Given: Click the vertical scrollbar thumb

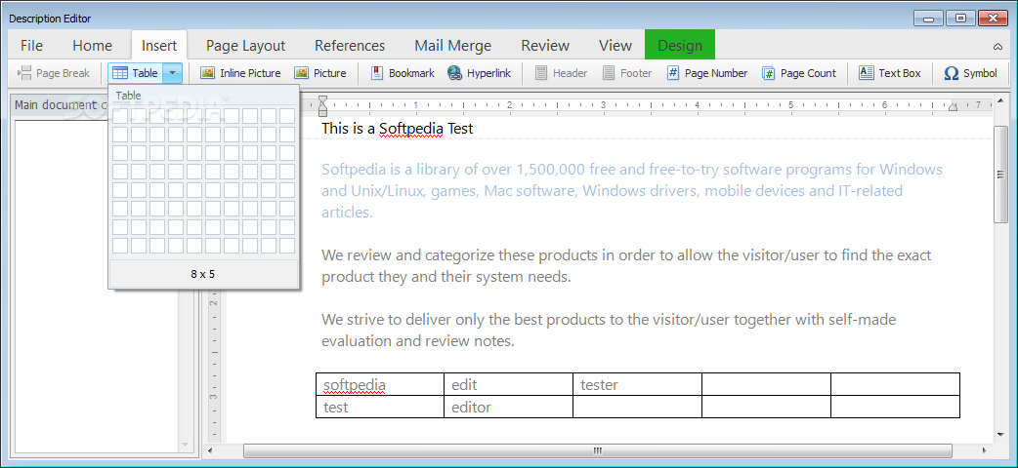Looking at the screenshot, I should 1000,175.
